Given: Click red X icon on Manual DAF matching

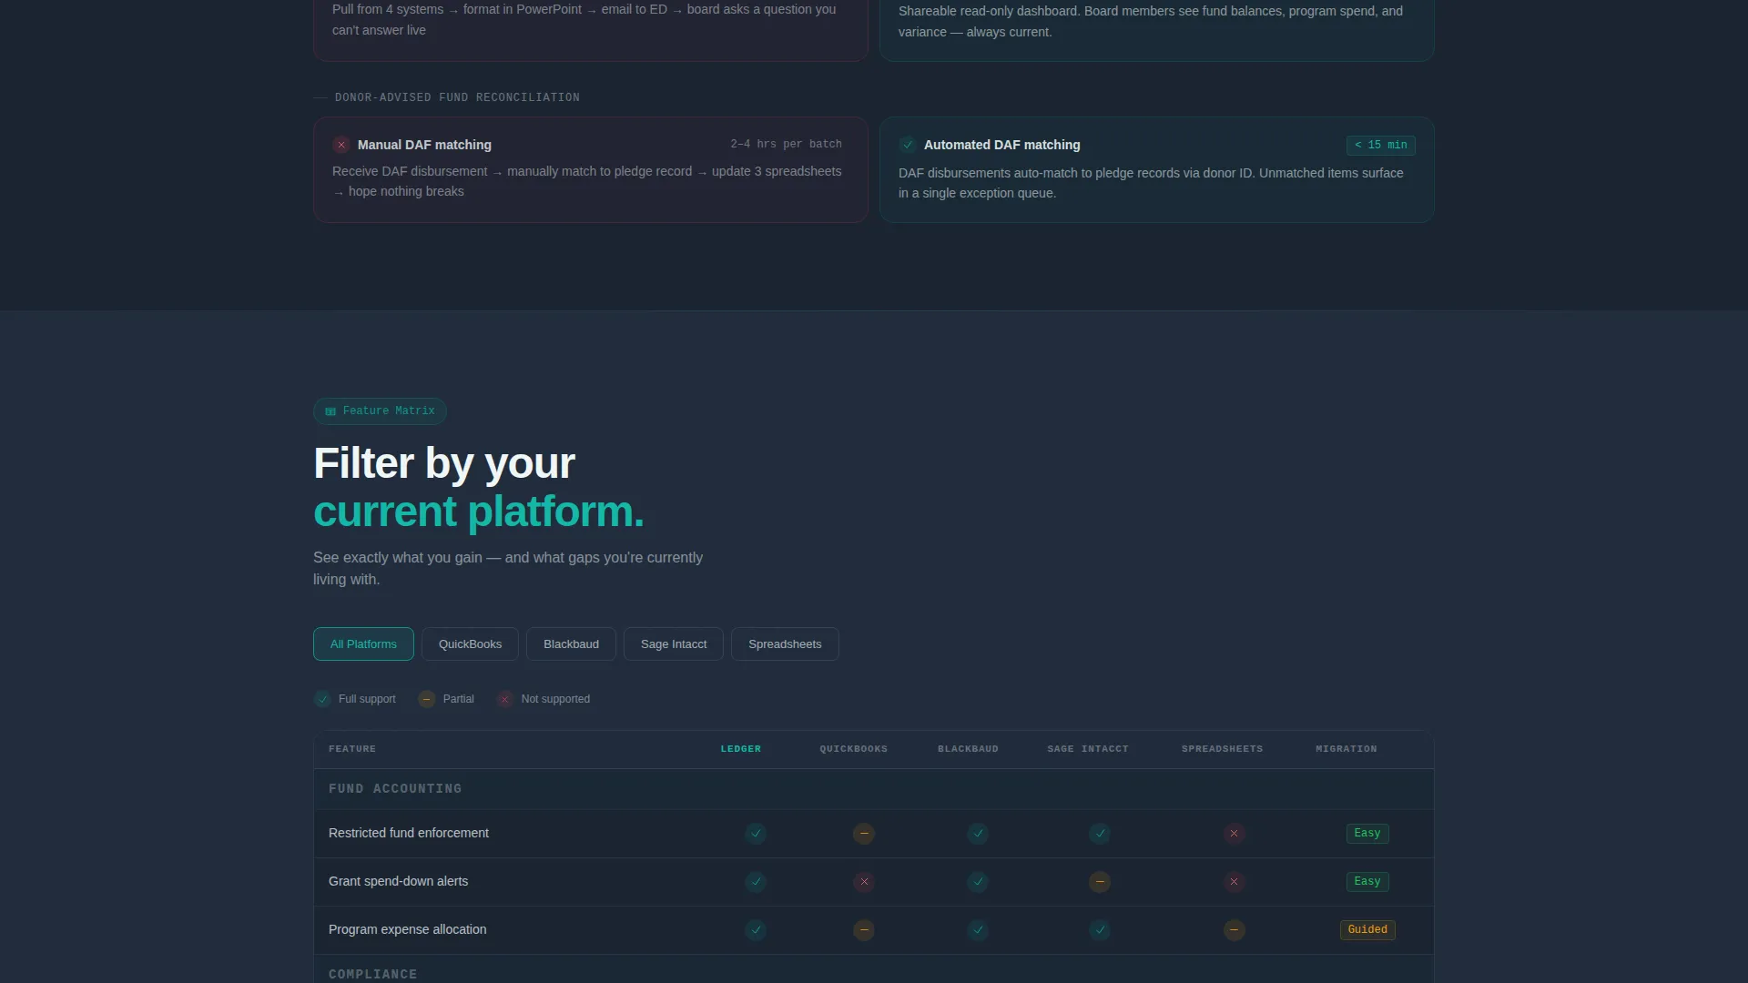Looking at the screenshot, I should [341, 145].
